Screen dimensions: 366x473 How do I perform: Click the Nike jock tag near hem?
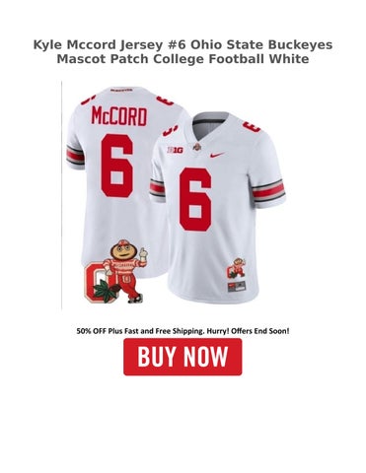click(x=237, y=286)
